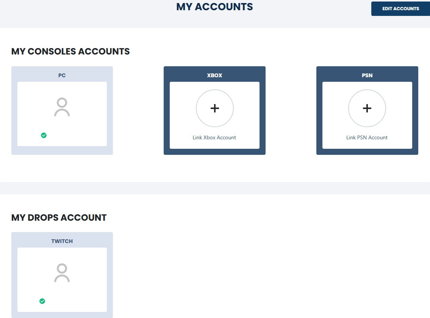Viewport: 430px width, 318px height.
Task: Open the Link PSN Account link
Action: point(367,137)
